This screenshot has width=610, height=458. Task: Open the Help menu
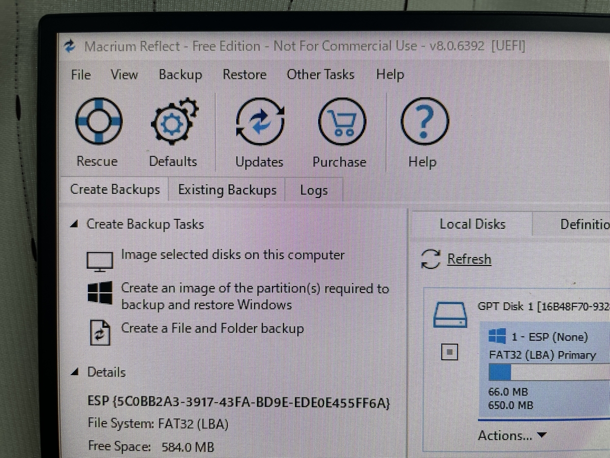[x=390, y=75]
